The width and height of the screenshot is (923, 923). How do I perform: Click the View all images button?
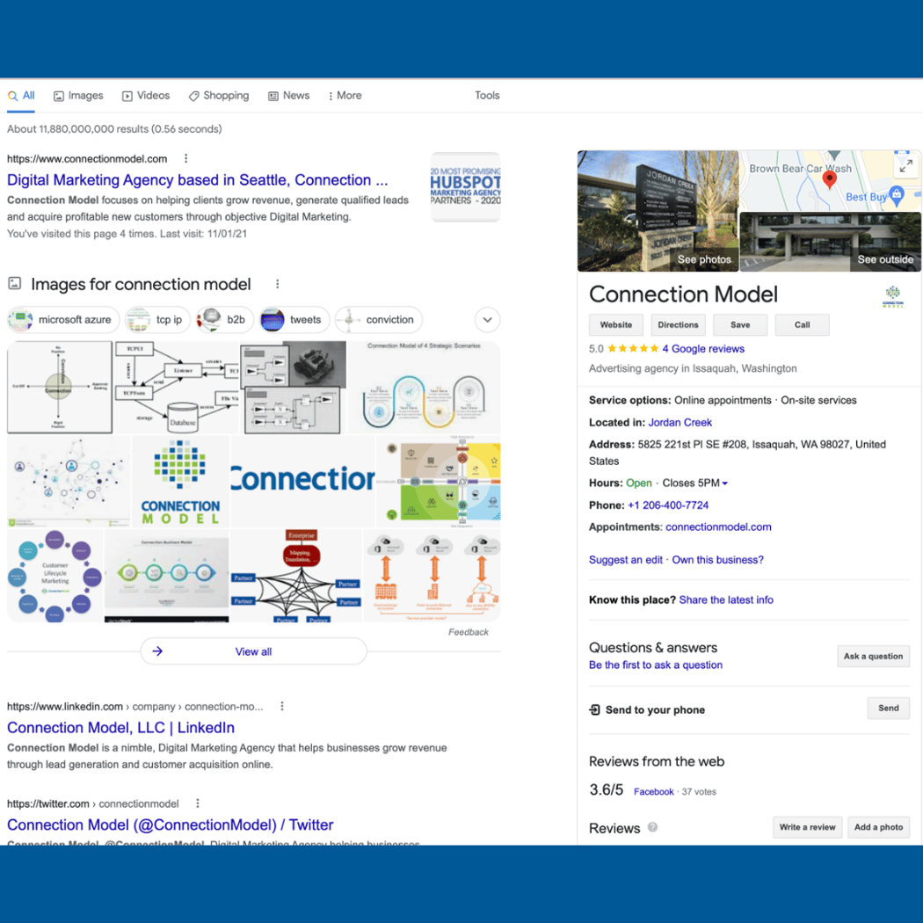253,650
